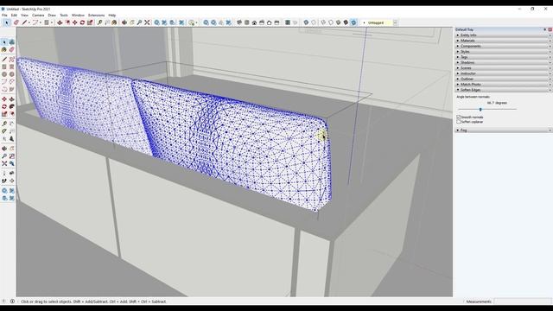Toggle the Soften coplanar checkbox

[x=459, y=122]
